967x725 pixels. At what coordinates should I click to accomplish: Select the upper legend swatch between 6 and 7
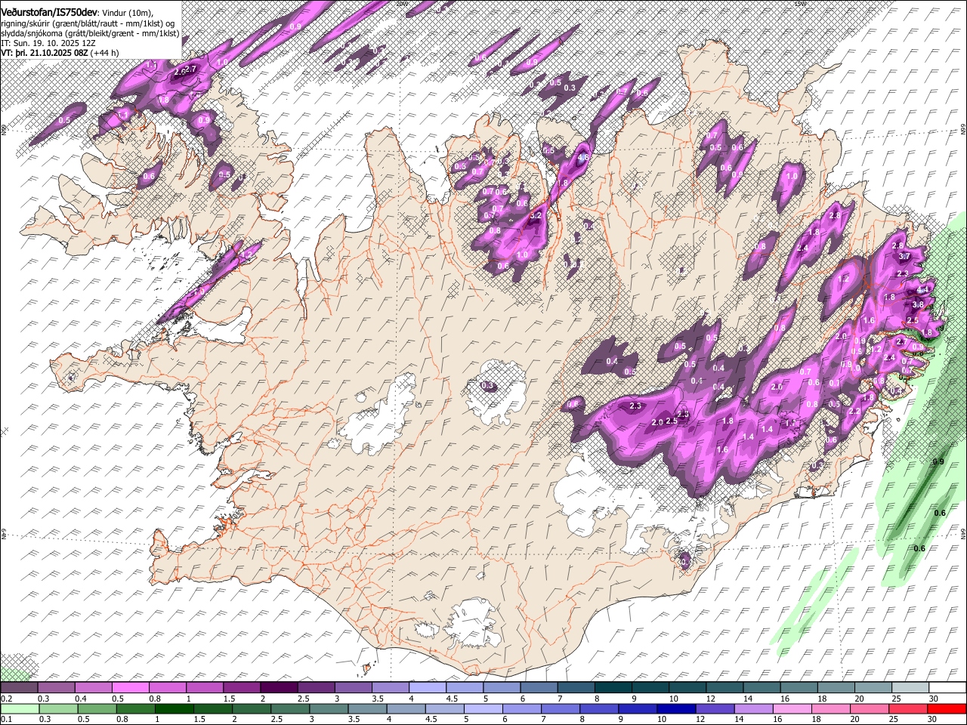click(x=539, y=687)
